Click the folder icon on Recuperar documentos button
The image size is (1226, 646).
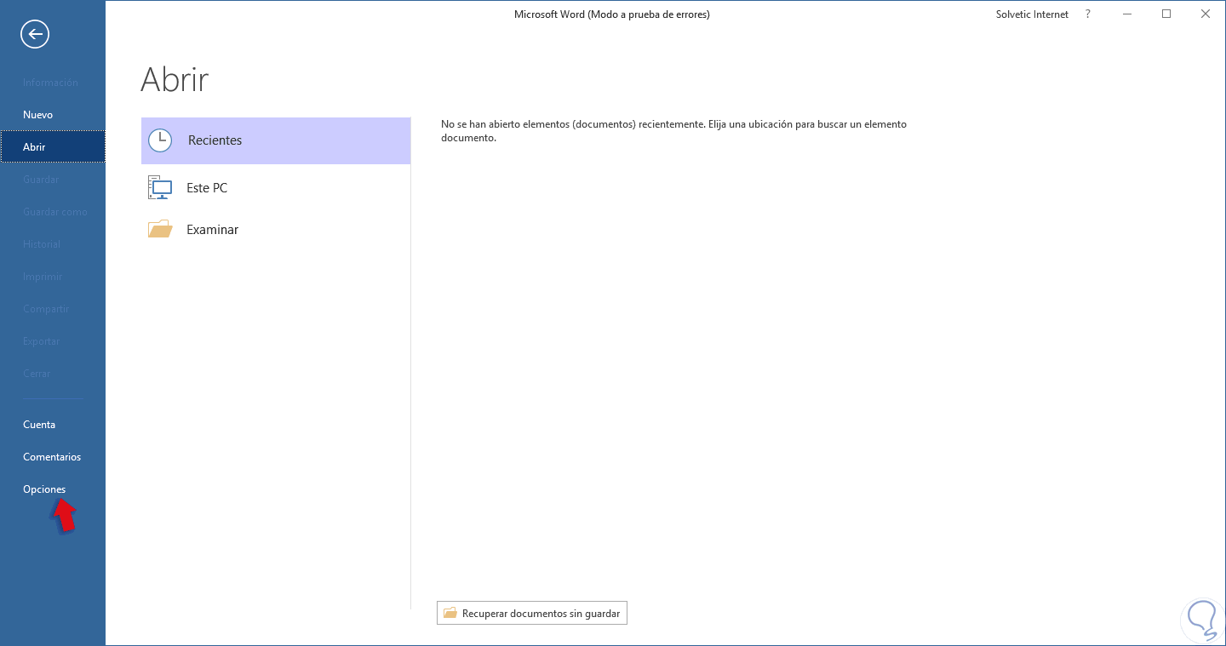450,613
